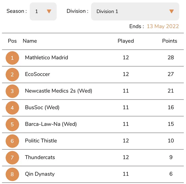Viewport: 186px width, 184px height.
Task: Select Barca-Law-Na (Wed) team
Action: click(x=51, y=124)
